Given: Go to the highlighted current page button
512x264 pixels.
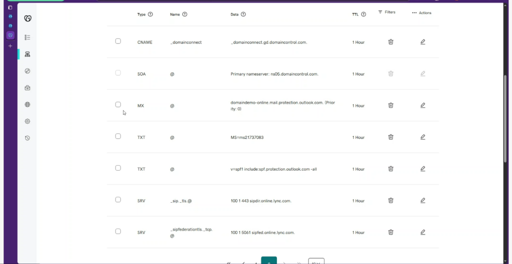Looking at the screenshot, I should tap(269, 261).
